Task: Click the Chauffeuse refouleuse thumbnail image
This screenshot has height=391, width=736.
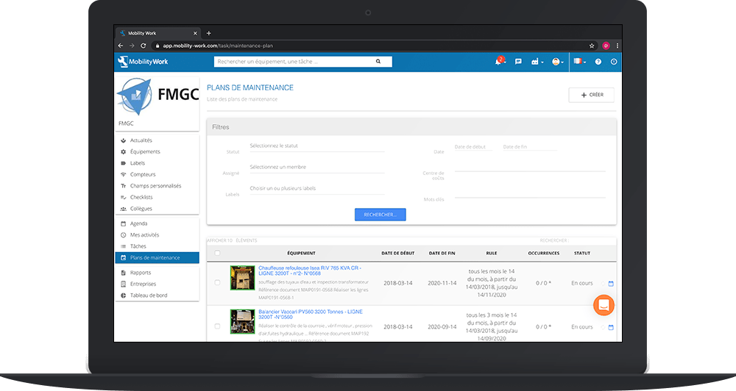Action: [x=242, y=278]
